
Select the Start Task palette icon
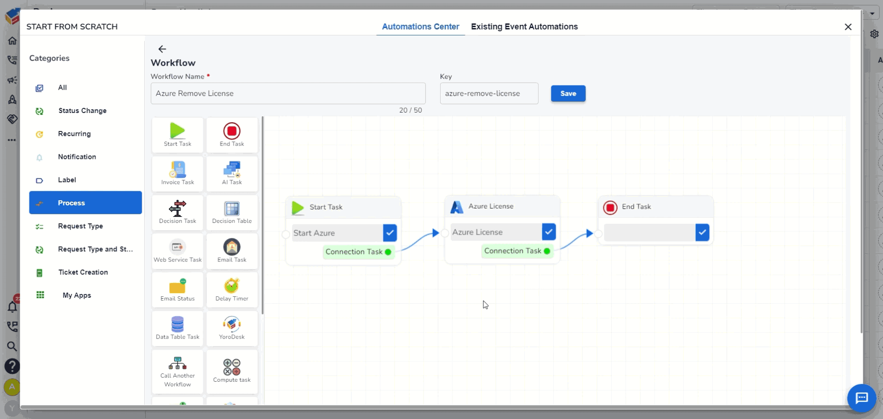tap(178, 135)
